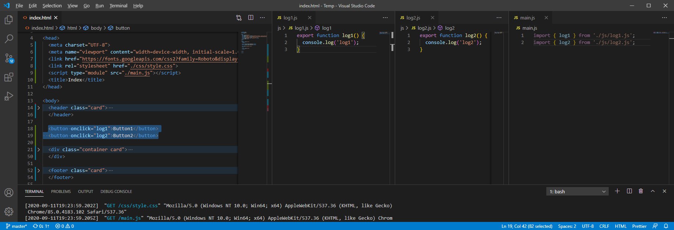Image resolution: width=674 pixels, height=230 pixels.
Task: Open the Help menu
Action: pos(138,6)
